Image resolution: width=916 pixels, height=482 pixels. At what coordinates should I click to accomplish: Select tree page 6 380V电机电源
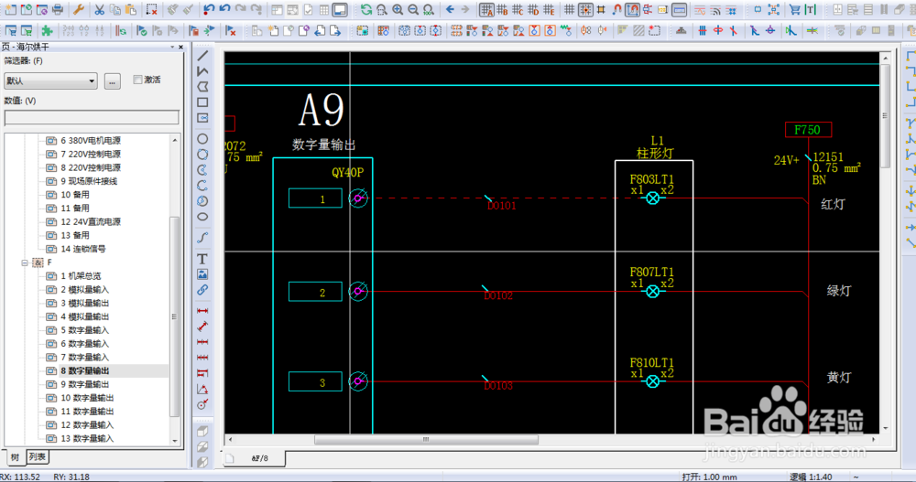point(91,141)
